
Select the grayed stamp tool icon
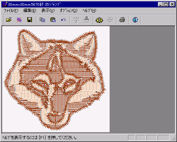coord(87,20)
